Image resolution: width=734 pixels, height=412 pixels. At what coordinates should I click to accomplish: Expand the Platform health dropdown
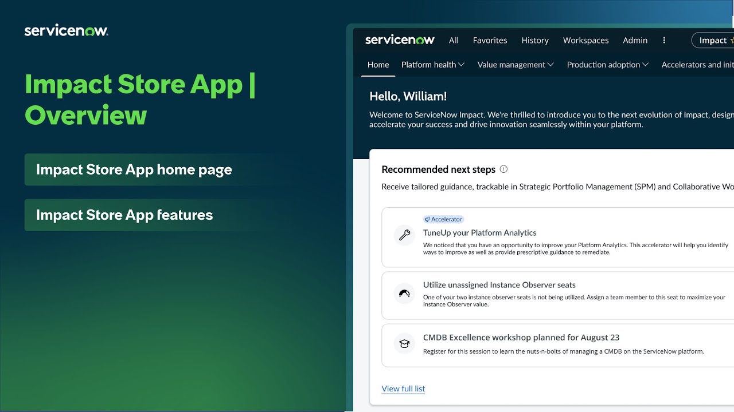pos(432,65)
